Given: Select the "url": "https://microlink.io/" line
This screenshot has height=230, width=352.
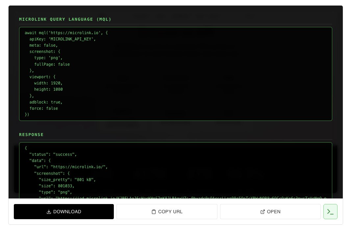Looking at the screenshot, I should tap(71, 167).
